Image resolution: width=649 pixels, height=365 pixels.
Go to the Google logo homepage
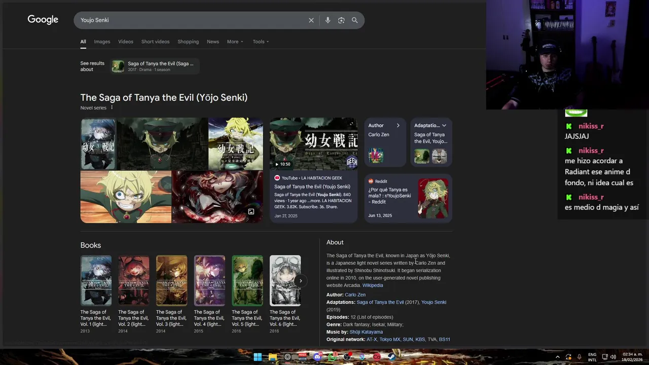43,20
